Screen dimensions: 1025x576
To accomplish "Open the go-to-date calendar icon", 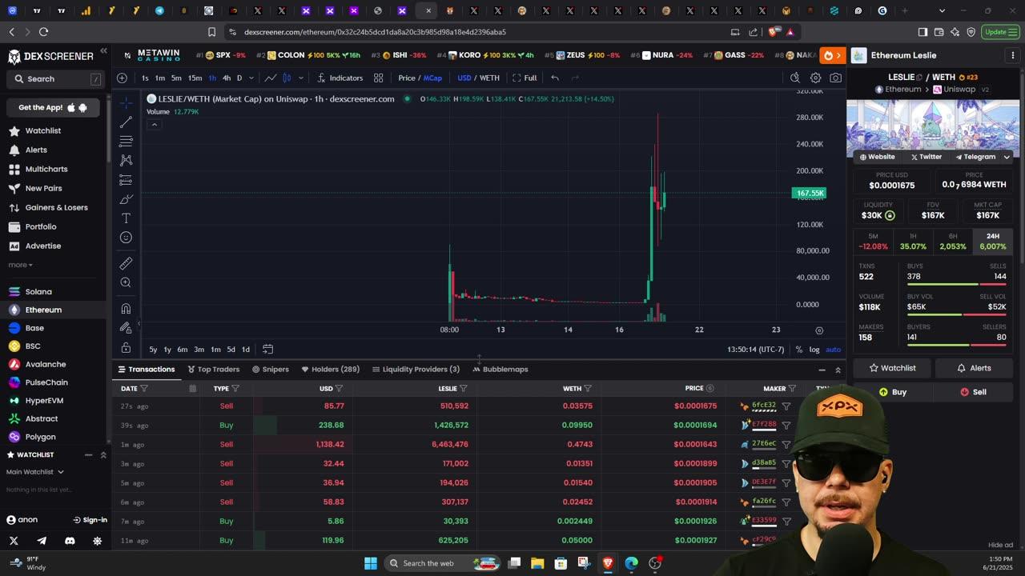I will (x=268, y=349).
